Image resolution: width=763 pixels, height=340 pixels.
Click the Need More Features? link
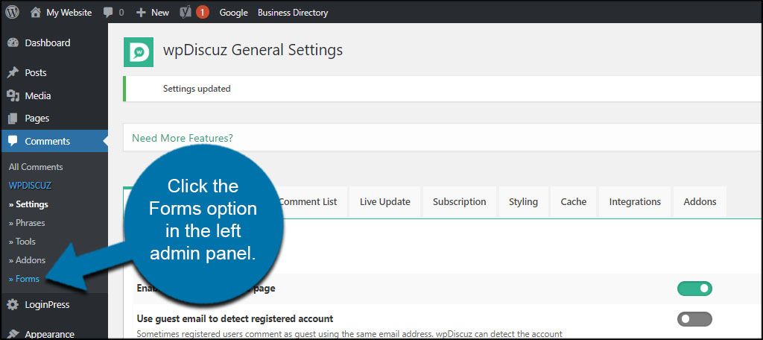click(x=183, y=138)
